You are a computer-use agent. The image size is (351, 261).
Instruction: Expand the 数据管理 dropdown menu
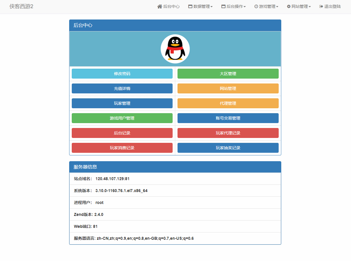200,6
